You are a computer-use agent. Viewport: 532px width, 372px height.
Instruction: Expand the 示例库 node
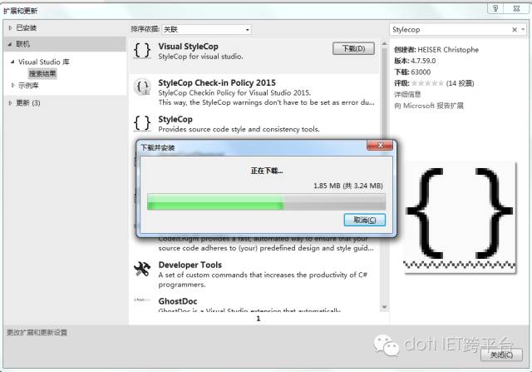tap(13, 85)
